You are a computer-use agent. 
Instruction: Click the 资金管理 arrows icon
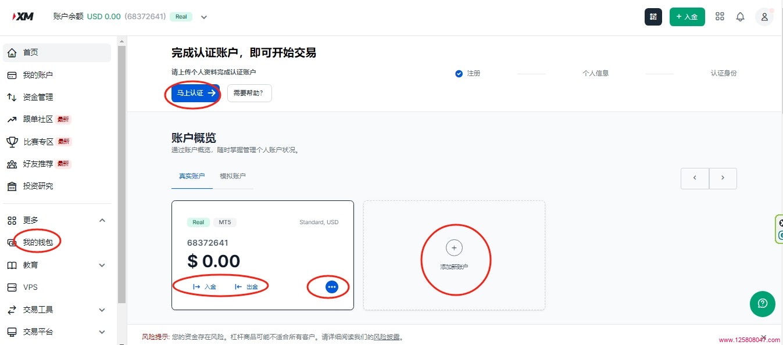(12, 97)
